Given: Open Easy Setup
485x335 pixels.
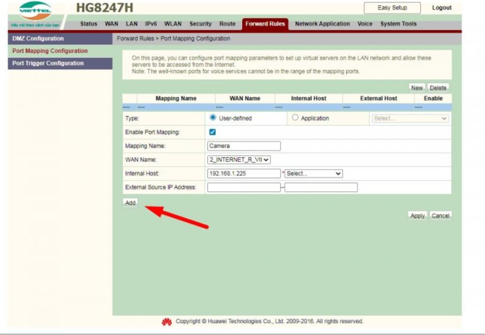Looking at the screenshot, I should pos(392,8).
